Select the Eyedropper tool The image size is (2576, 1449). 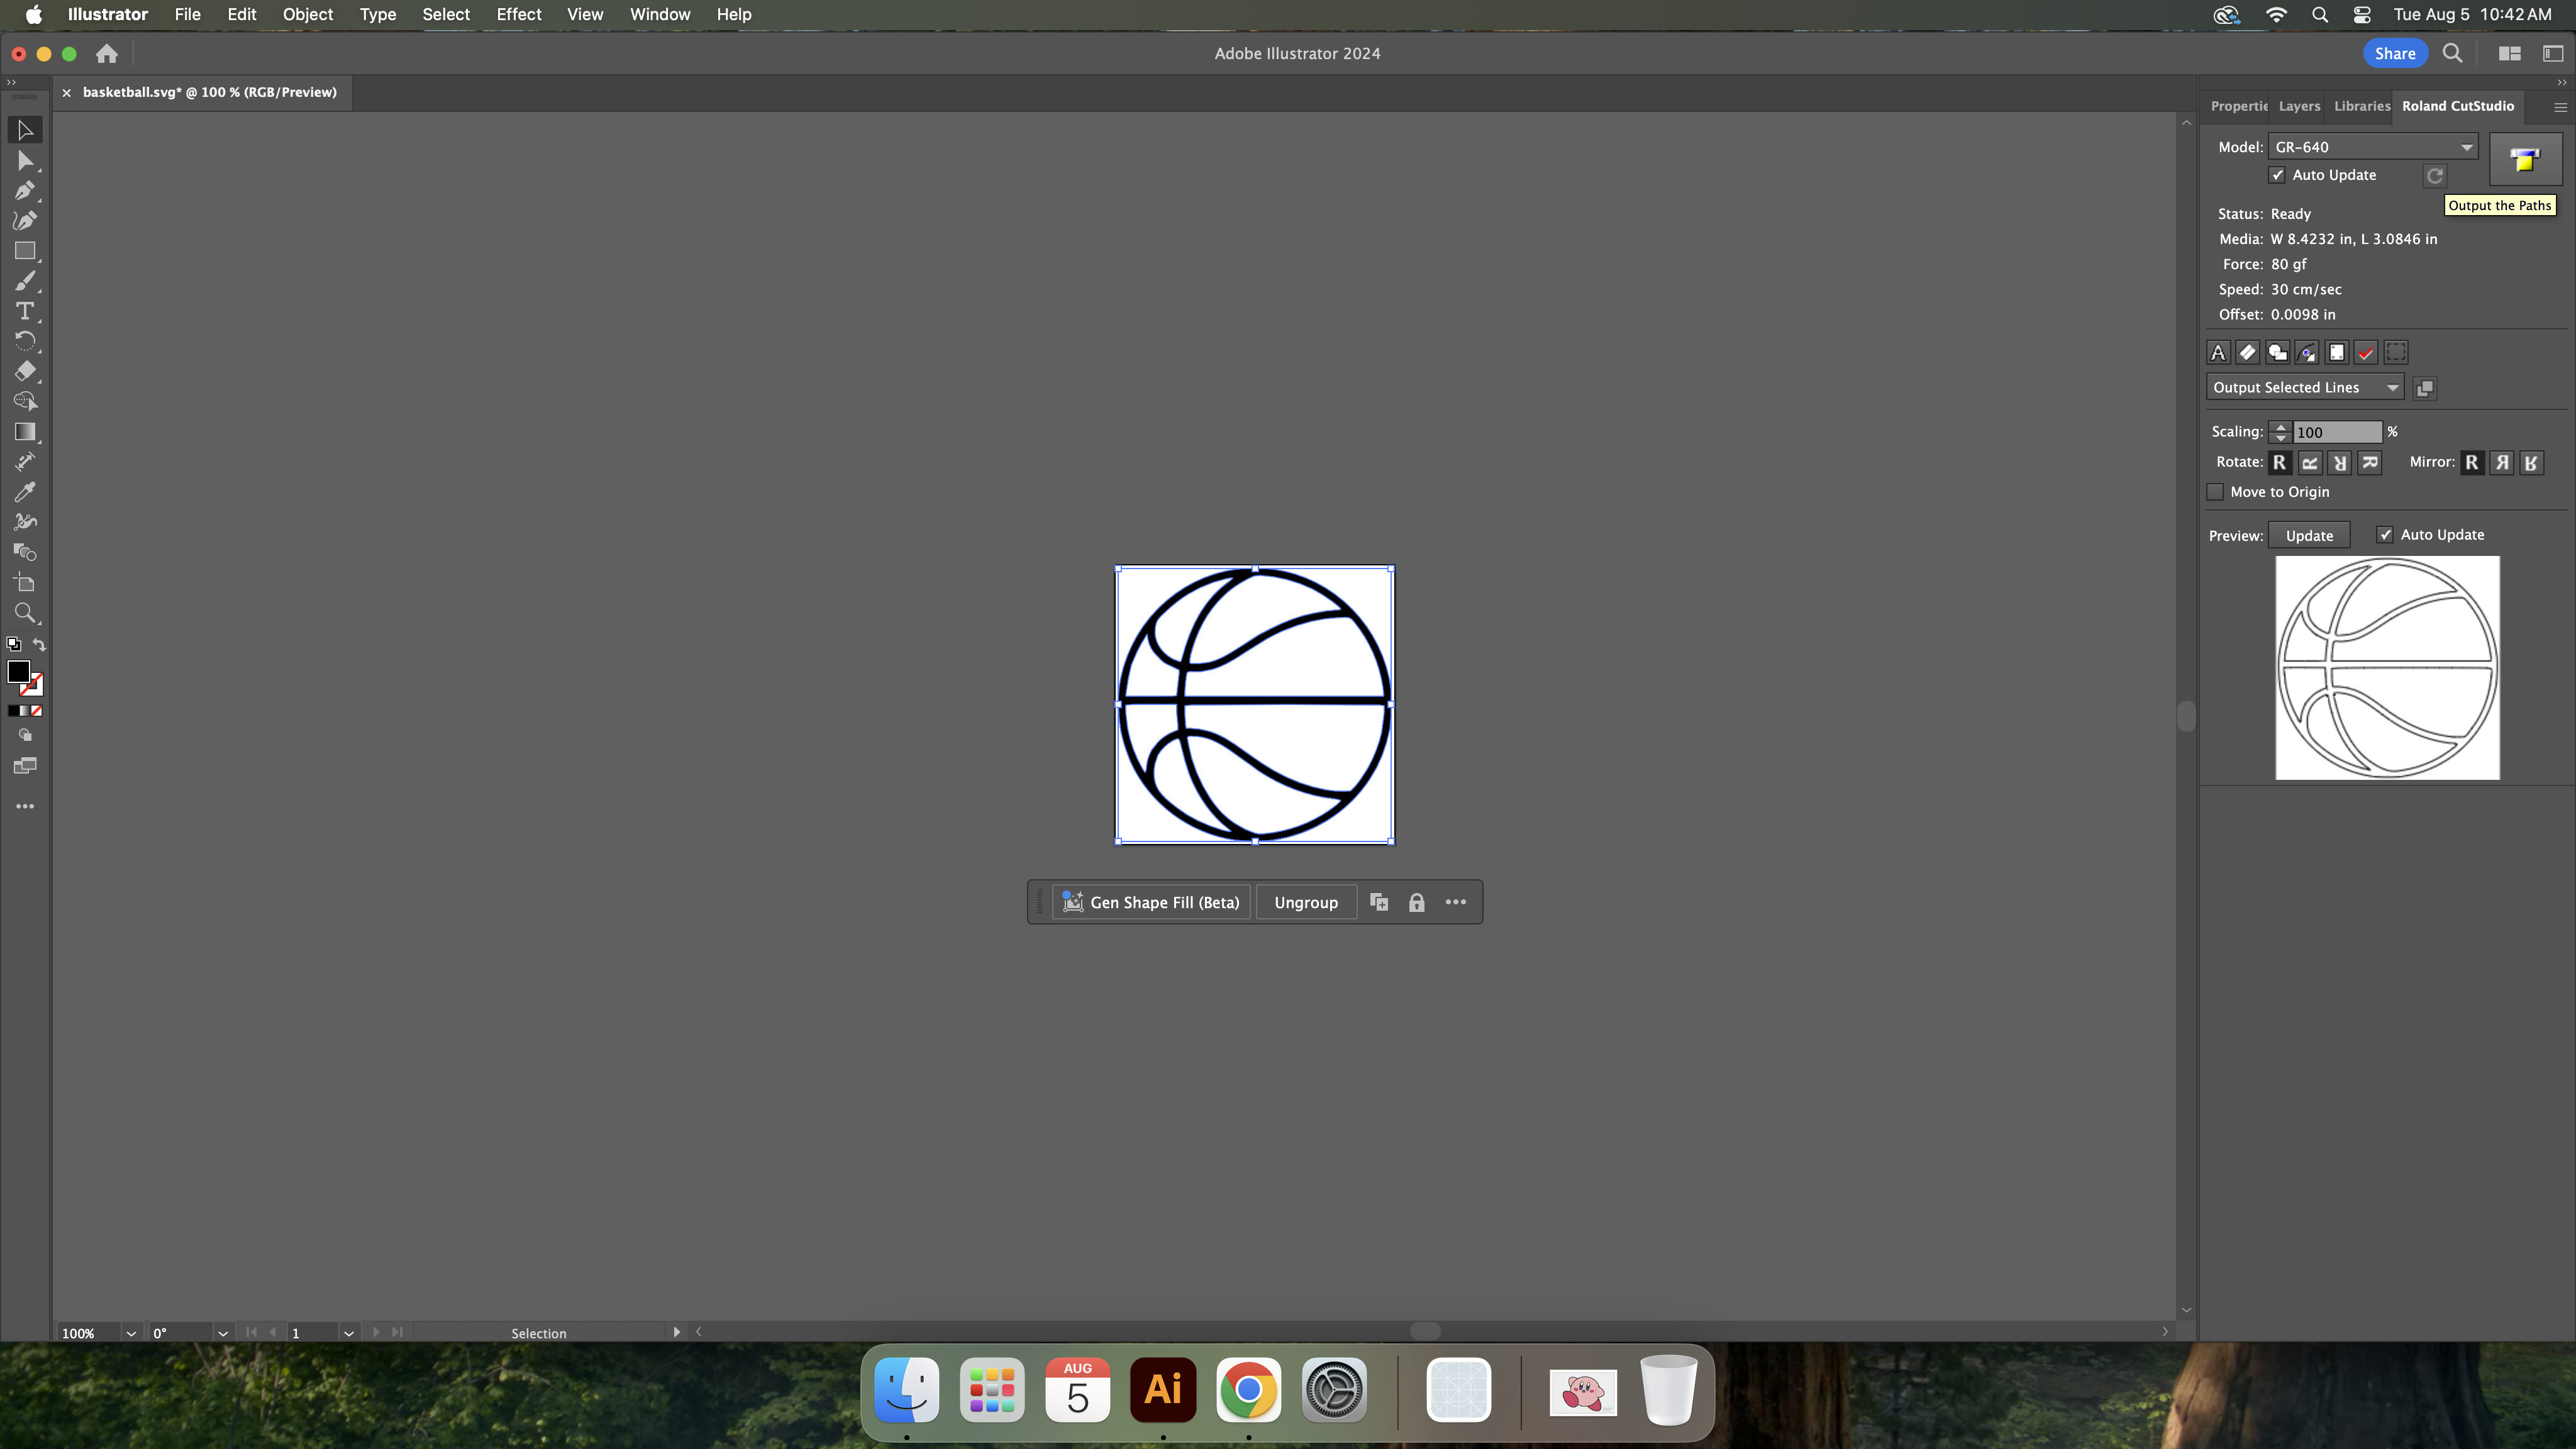25,492
